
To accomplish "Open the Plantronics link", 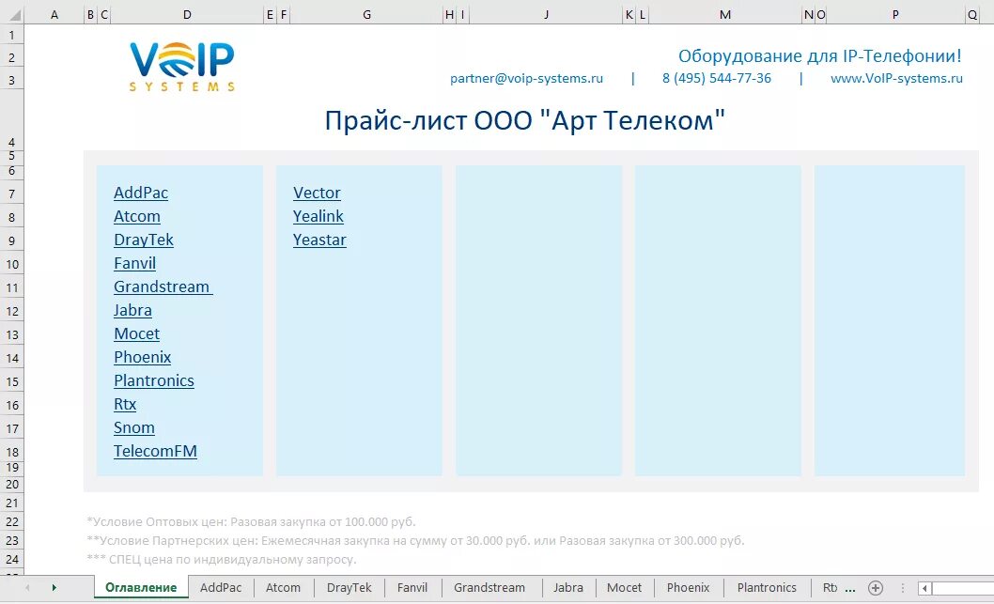I will pyautogui.click(x=153, y=380).
